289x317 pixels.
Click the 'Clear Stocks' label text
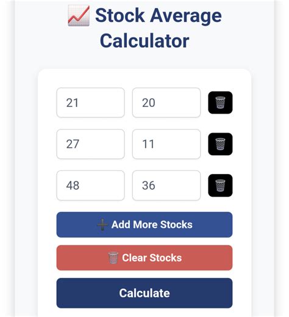click(152, 258)
